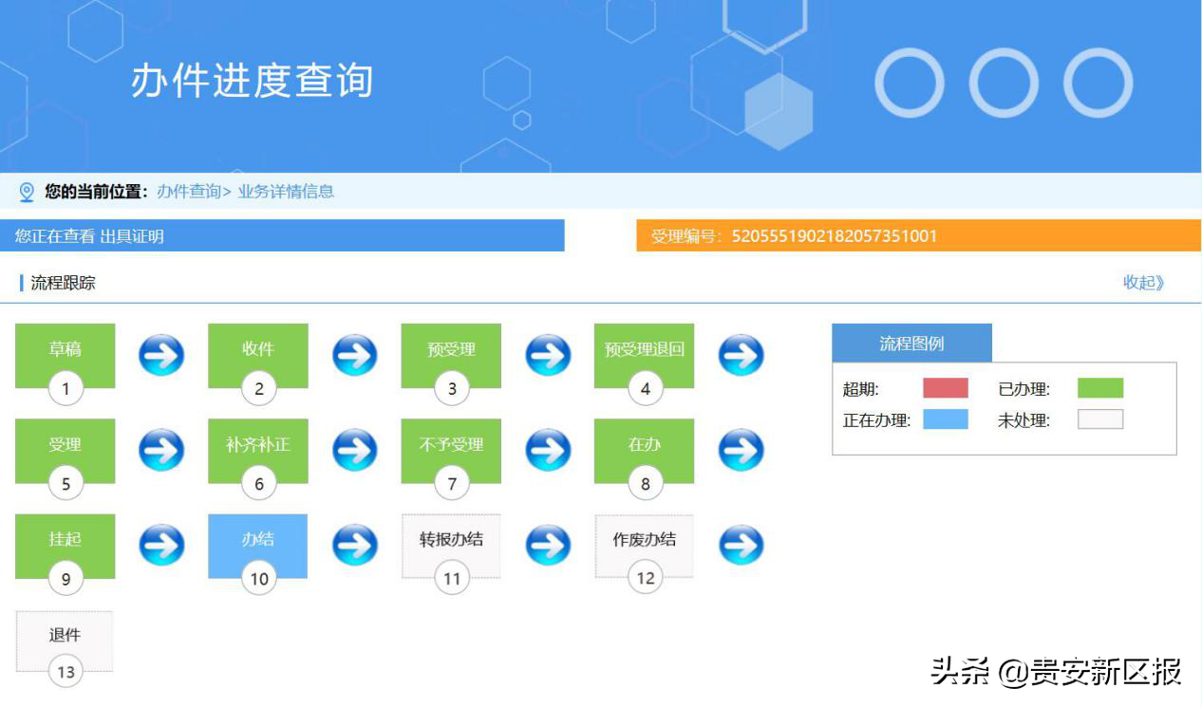Image resolution: width=1202 pixels, height=707 pixels.
Task: Select the 流程图例 tab
Action: (x=911, y=344)
